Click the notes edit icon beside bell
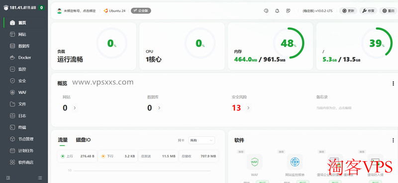This screenshot has height=183, width=398. pos(288,11)
